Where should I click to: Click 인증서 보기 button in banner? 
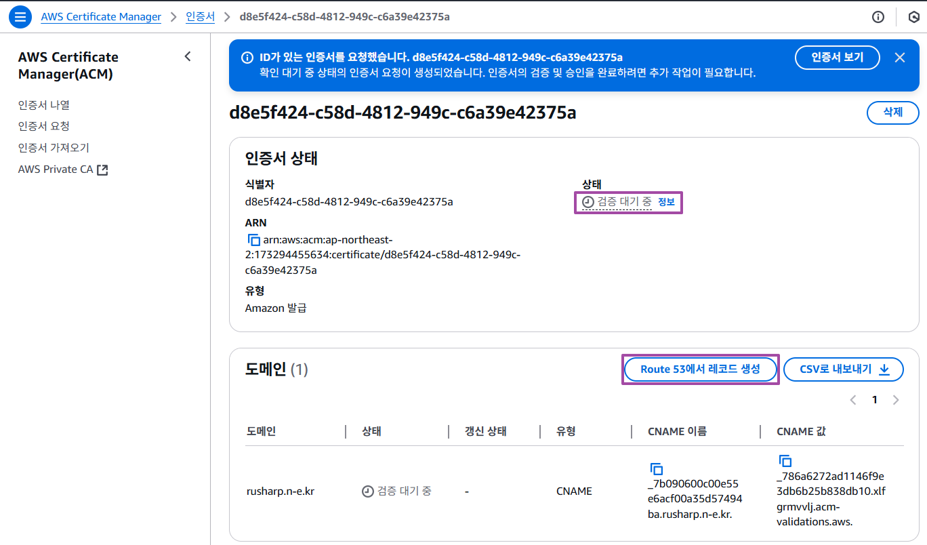pos(838,57)
